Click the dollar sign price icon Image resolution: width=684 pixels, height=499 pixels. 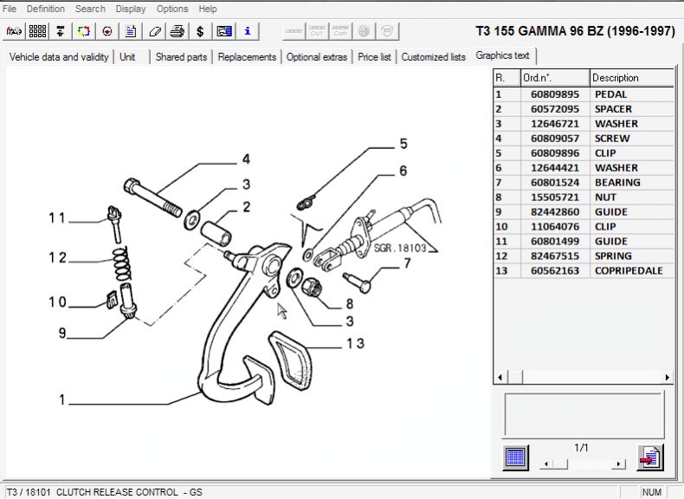point(201,31)
